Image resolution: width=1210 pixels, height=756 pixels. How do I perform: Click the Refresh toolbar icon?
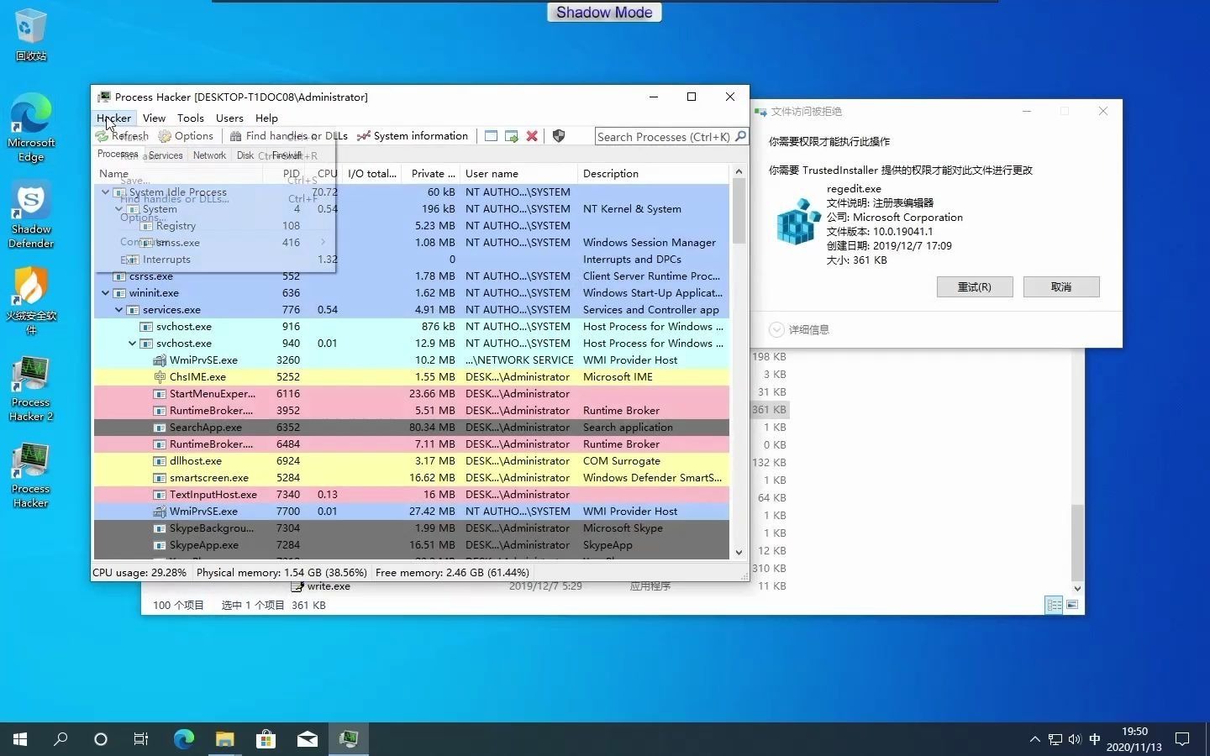[102, 136]
